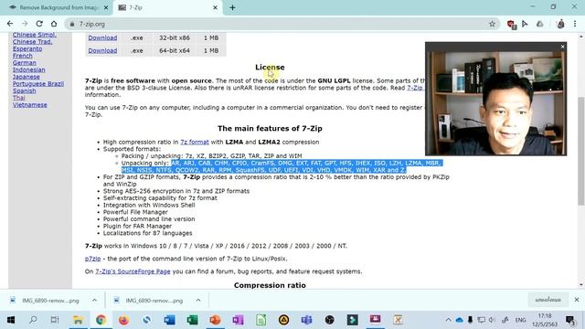Viewport: 585px width, 329px height.
Task: Close the webcam overlay window
Action: (562, 47)
